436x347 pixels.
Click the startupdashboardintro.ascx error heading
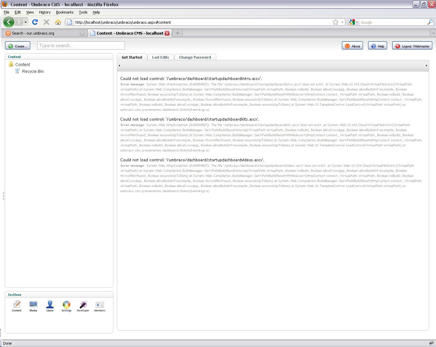pos(191,78)
